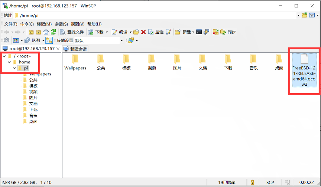The image size is (321, 187).
Task: Open the terminal console icon
Action: click(199, 32)
